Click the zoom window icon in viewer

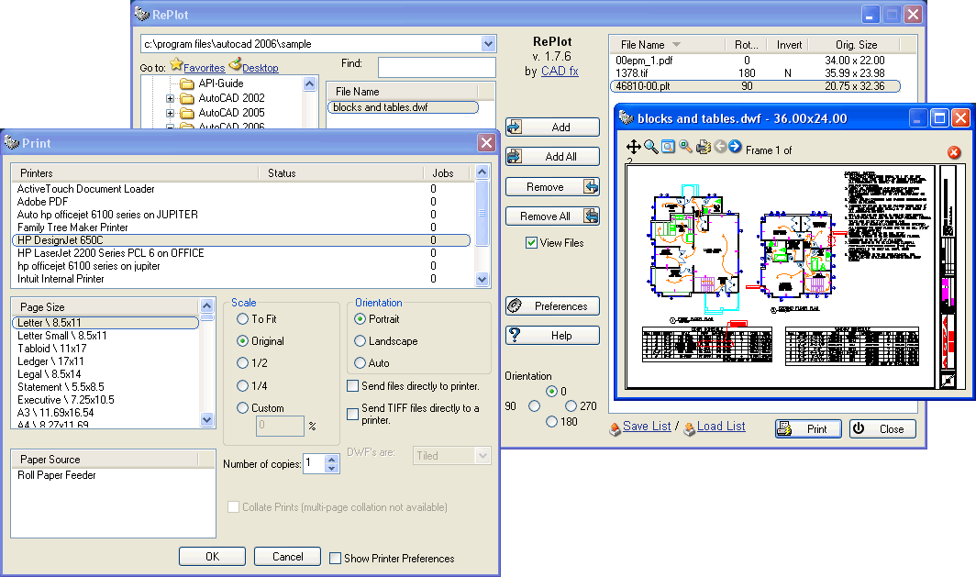click(668, 147)
